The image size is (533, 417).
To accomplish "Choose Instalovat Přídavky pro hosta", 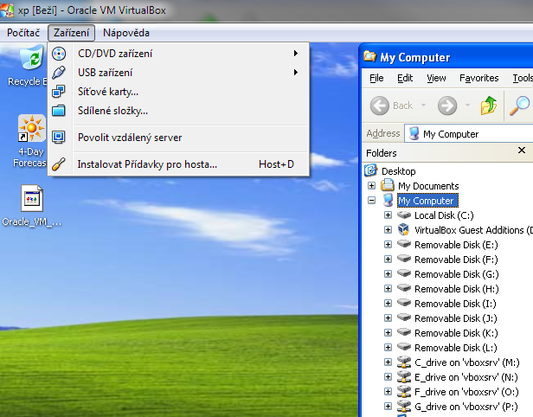I will (178, 164).
